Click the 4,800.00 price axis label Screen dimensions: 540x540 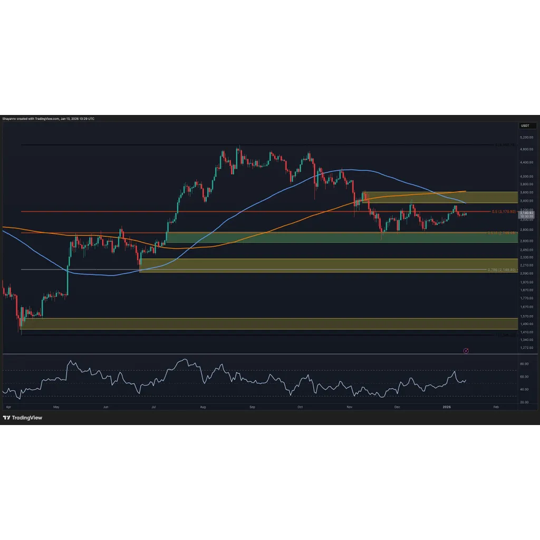coord(527,149)
